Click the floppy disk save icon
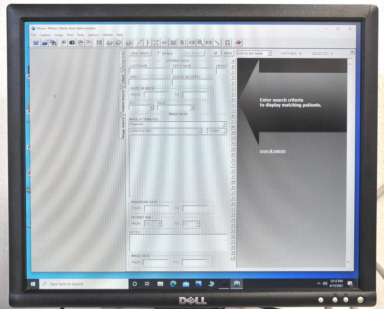The height and width of the screenshot is (309, 384). pyautogui.click(x=99, y=43)
